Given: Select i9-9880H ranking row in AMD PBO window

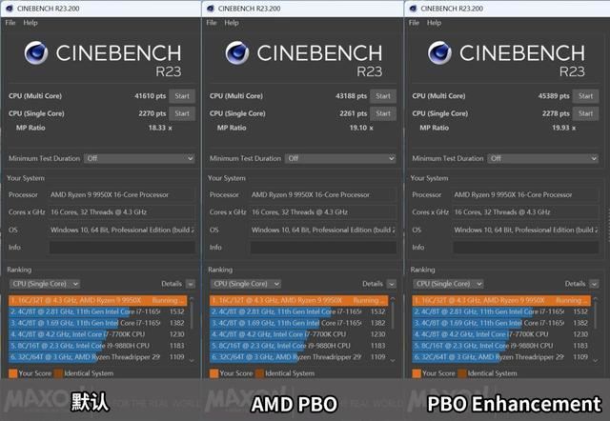Looking at the screenshot, I should [298, 346].
